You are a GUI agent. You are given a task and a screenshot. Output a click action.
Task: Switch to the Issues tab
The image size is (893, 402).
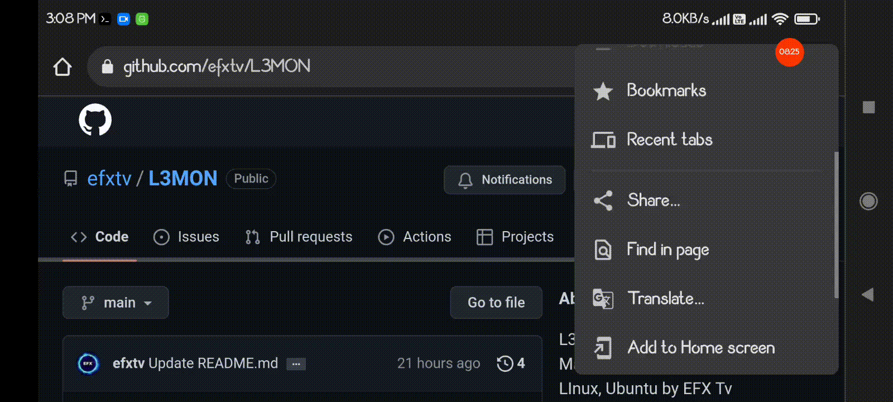186,237
